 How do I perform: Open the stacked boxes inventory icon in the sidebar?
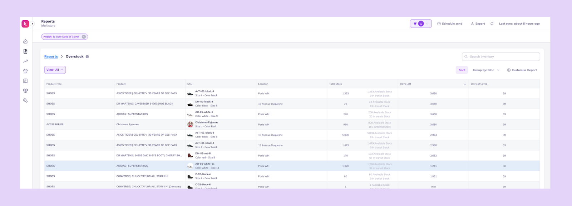[x=25, y=91]
